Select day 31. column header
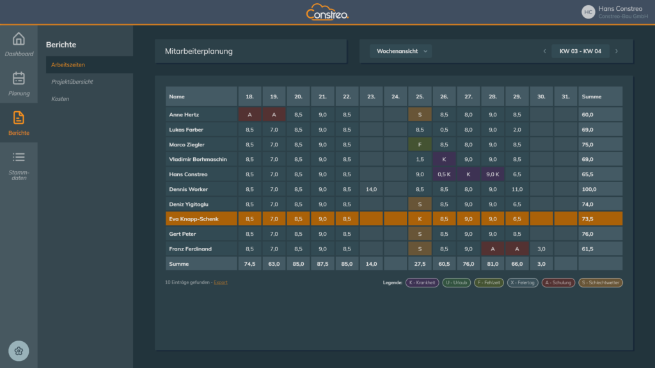 [x=565, y=96]
